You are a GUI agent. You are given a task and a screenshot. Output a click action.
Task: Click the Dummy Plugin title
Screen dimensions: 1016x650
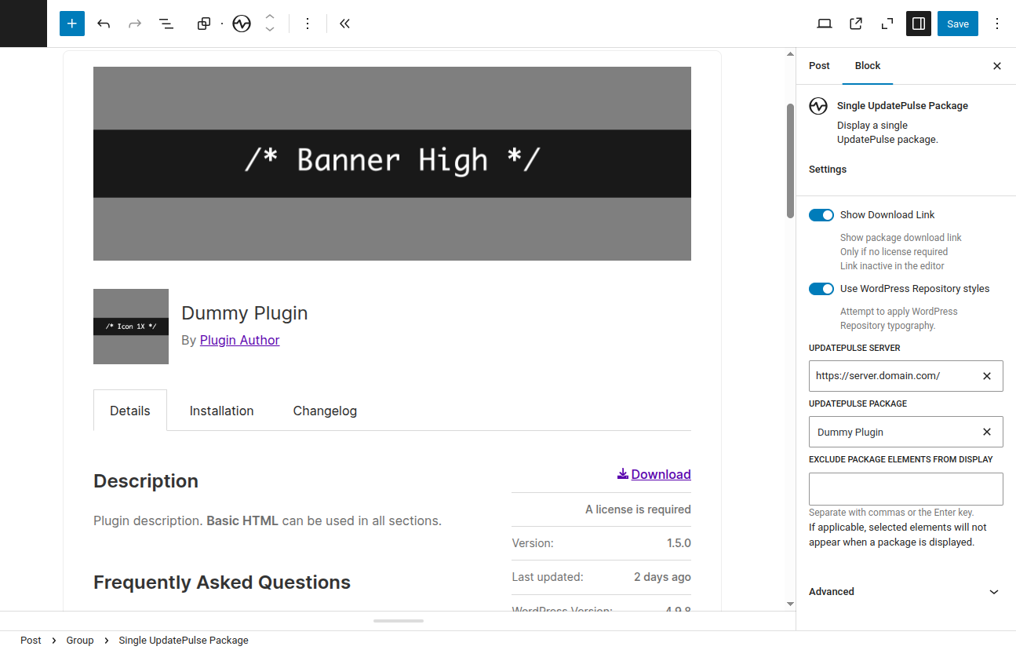[245, 313]
